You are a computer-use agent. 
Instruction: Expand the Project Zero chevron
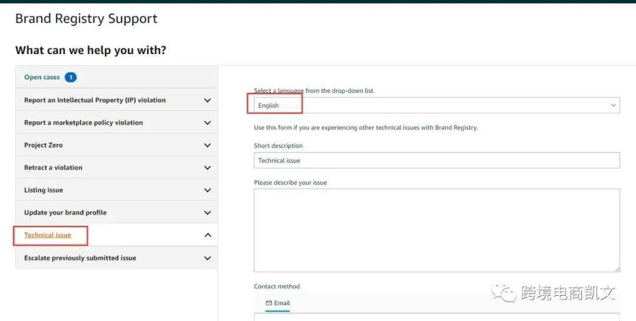coord(207,145)
